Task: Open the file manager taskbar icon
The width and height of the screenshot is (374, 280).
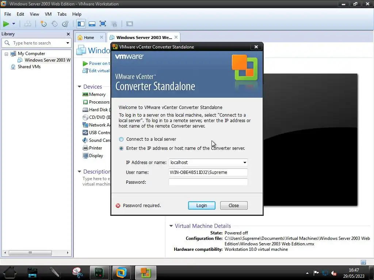Action: (x=33, y=273)
